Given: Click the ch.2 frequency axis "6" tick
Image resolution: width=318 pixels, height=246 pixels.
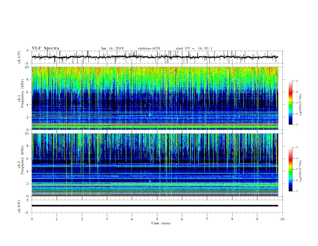Looking at the screenshot, I should (28, 159).
